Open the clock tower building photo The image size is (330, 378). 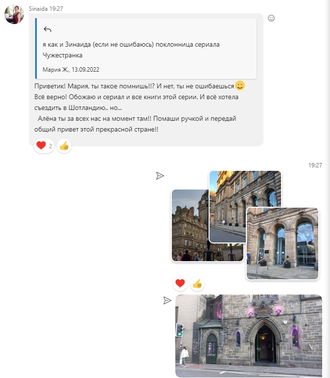point(189,225)
